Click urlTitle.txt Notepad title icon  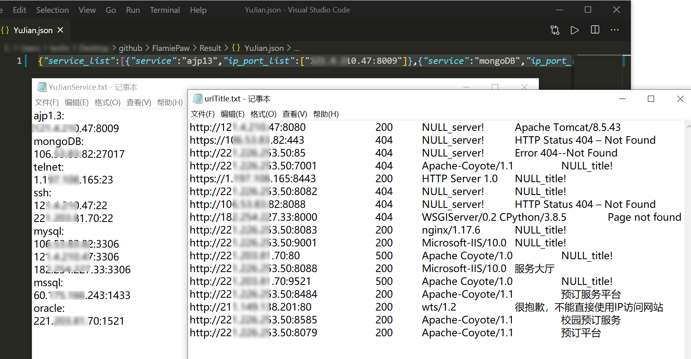pos(197,99)
